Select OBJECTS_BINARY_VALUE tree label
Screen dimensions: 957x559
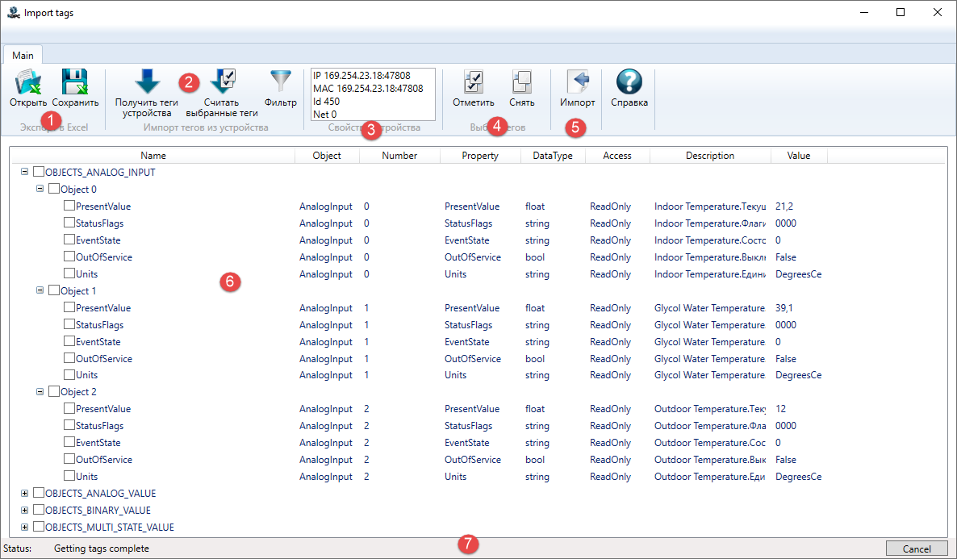pyautogui.click(x=98, y=510)
